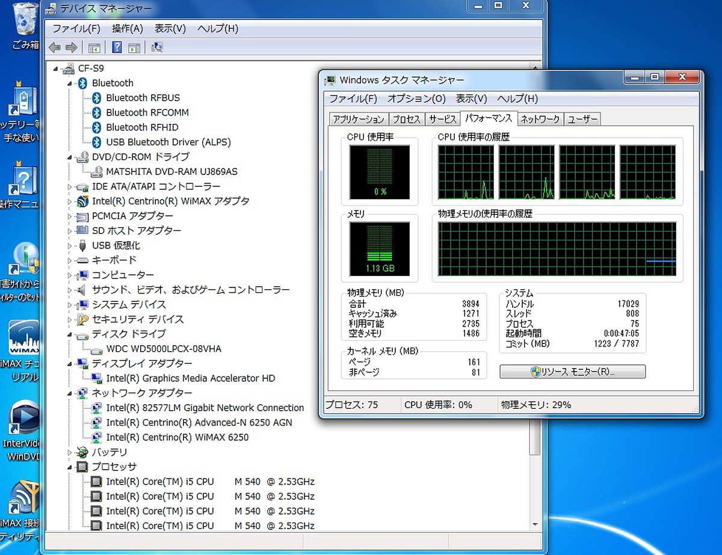
Task: Select the Bluetooth RFBUS device icon
Action: tap(96, 97)
